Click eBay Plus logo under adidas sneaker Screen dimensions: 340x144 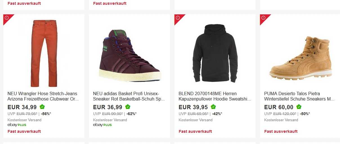[x=102, y=125]
